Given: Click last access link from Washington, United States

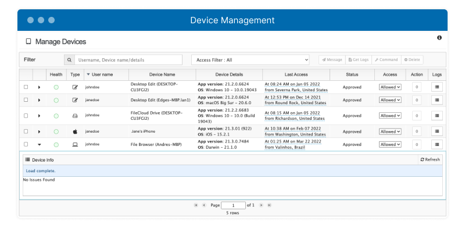Looking at the screenshot, I should pos(295,131).
